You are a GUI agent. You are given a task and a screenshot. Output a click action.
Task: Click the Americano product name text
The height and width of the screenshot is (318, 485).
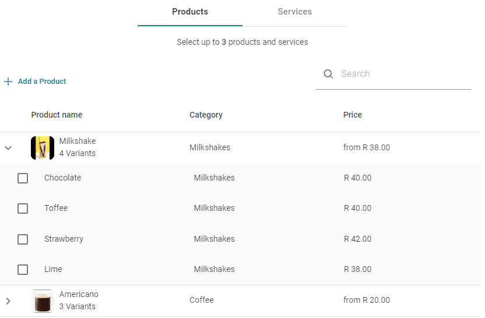click(x=79, y=294)
